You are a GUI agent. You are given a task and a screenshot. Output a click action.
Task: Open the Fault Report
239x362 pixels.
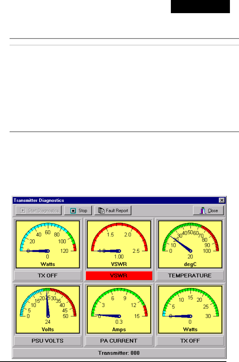pos(113,210)
